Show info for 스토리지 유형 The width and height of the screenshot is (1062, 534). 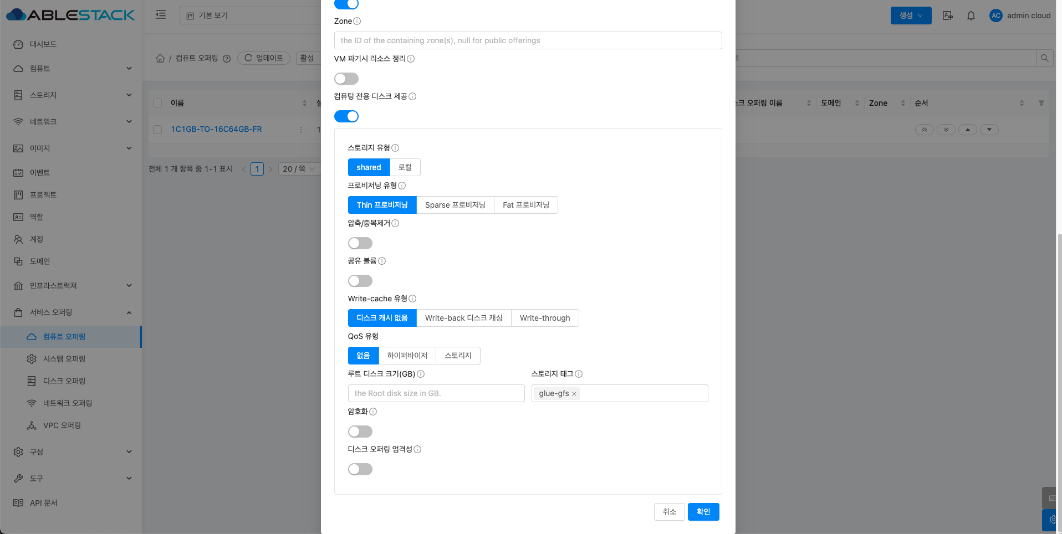[x=395, y=148]
